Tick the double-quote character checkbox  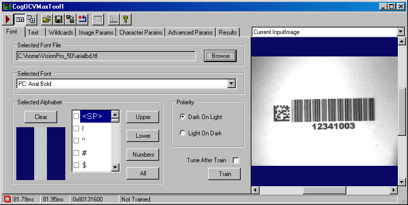76,140
